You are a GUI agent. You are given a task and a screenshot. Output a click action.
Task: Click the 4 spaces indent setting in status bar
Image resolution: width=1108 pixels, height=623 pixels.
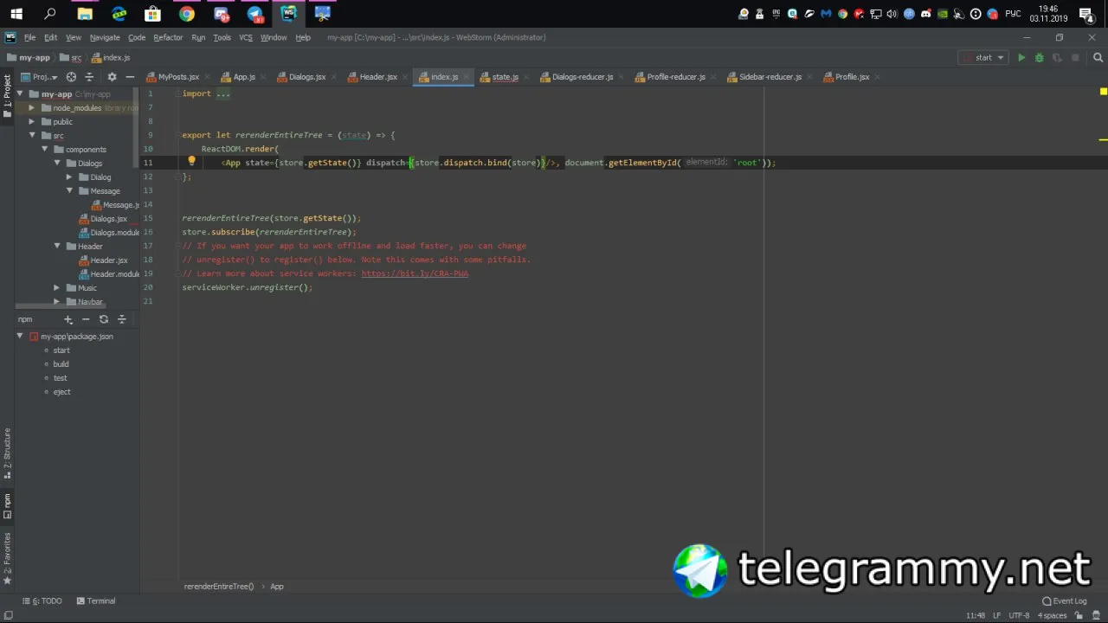(1052, 615)
